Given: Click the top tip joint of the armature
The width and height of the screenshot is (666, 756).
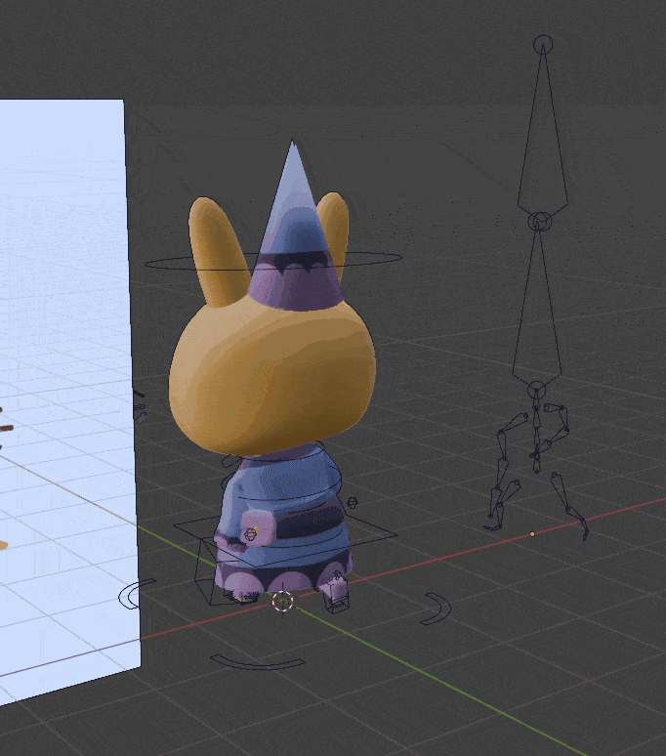Looking at the screenshot, I should point(543,44).
